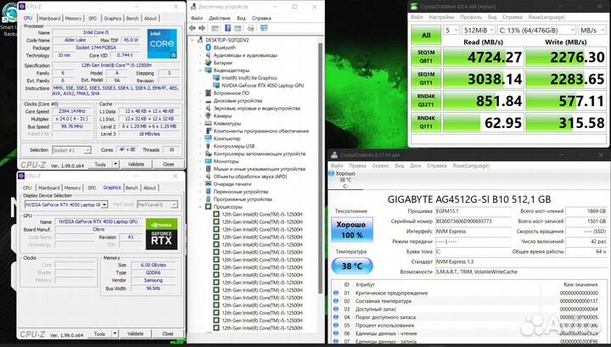Image resolution: width=611 pixels, height=347 pixels.
Task: Run the RND4K Q32T1 test button
Action: (426, 101)
